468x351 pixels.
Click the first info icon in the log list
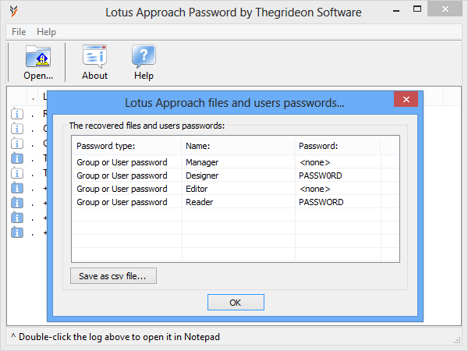tap(17, 114)
